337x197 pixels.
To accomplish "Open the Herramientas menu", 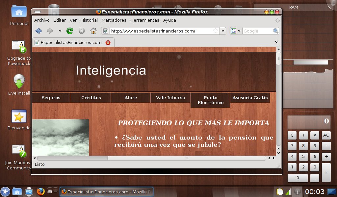I will coord(145,20).
